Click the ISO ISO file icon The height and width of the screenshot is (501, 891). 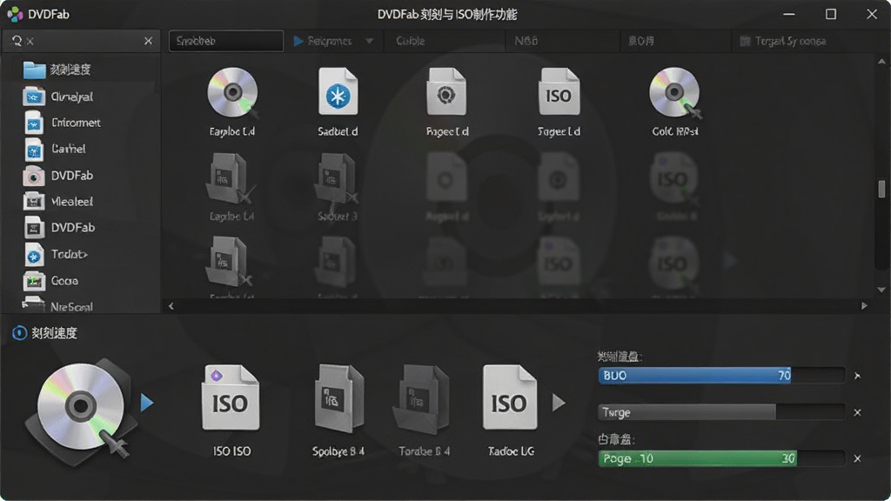(x=231, y=397)
